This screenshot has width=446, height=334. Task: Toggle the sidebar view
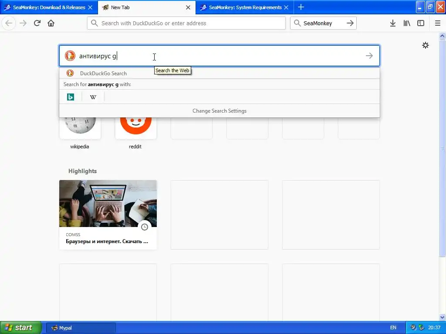(421, 23)
